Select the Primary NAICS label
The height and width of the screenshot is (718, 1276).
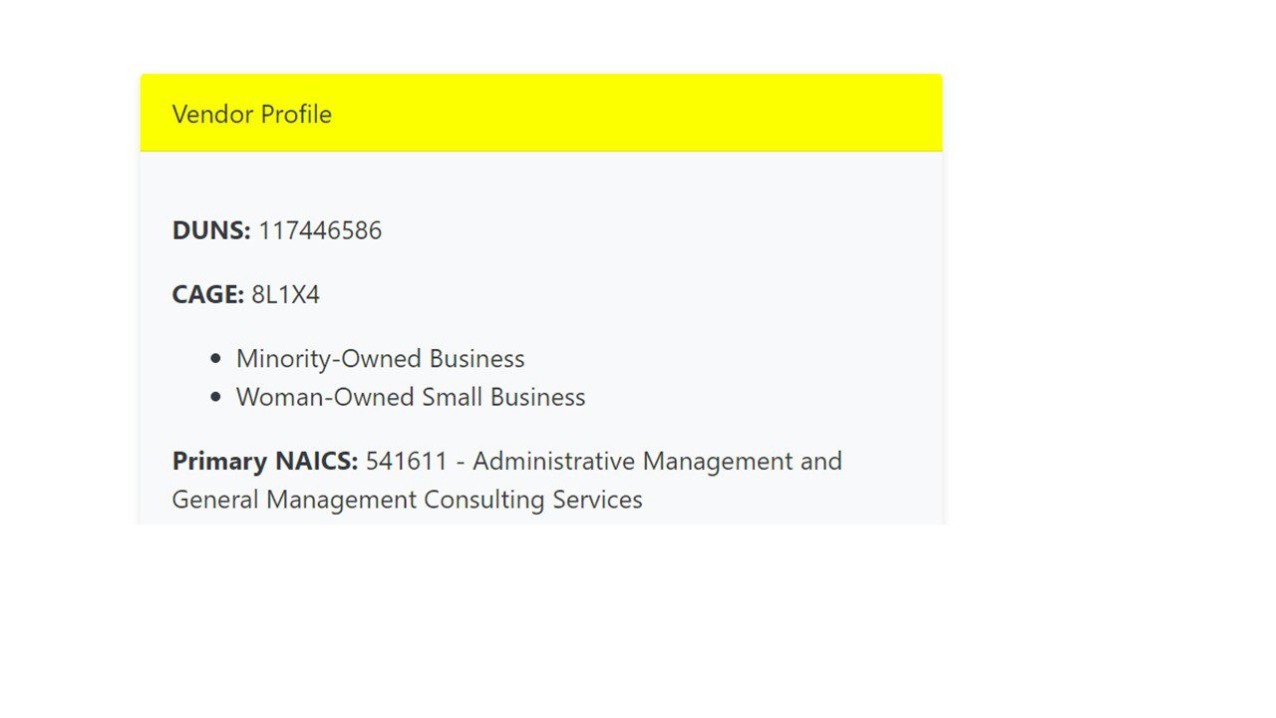(265, 461)
